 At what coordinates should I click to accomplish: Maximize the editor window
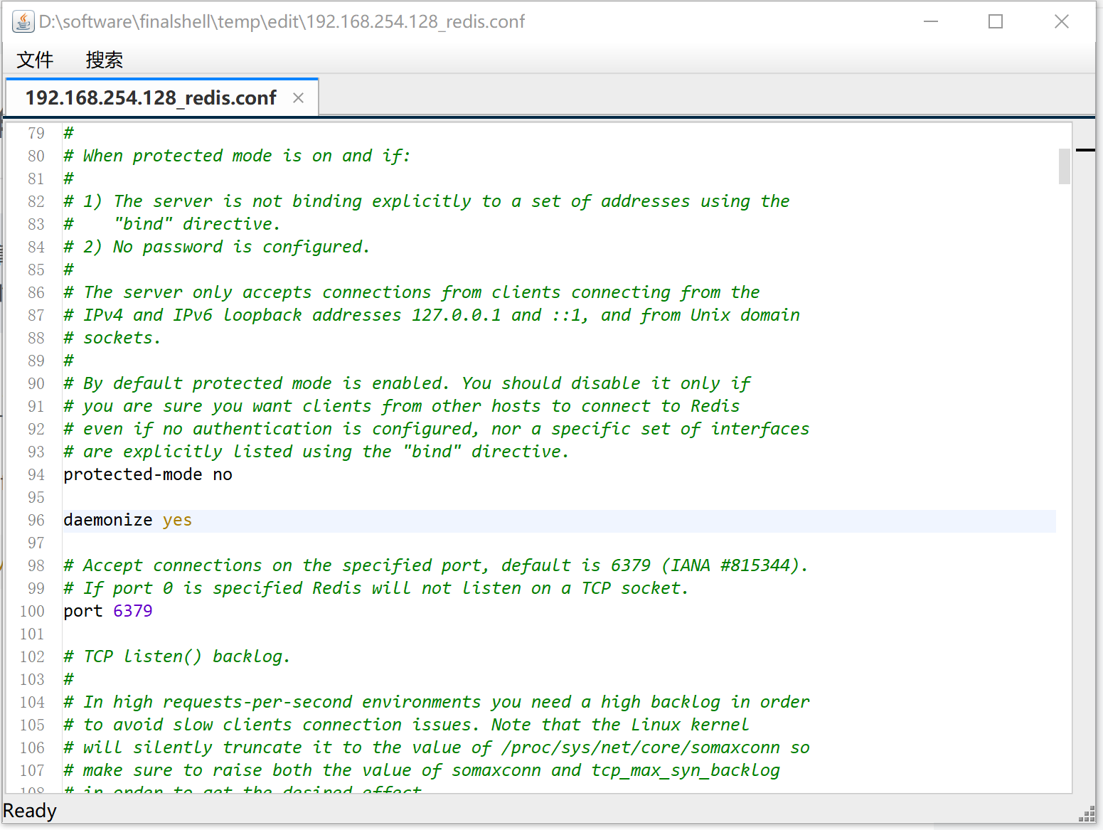996,21
